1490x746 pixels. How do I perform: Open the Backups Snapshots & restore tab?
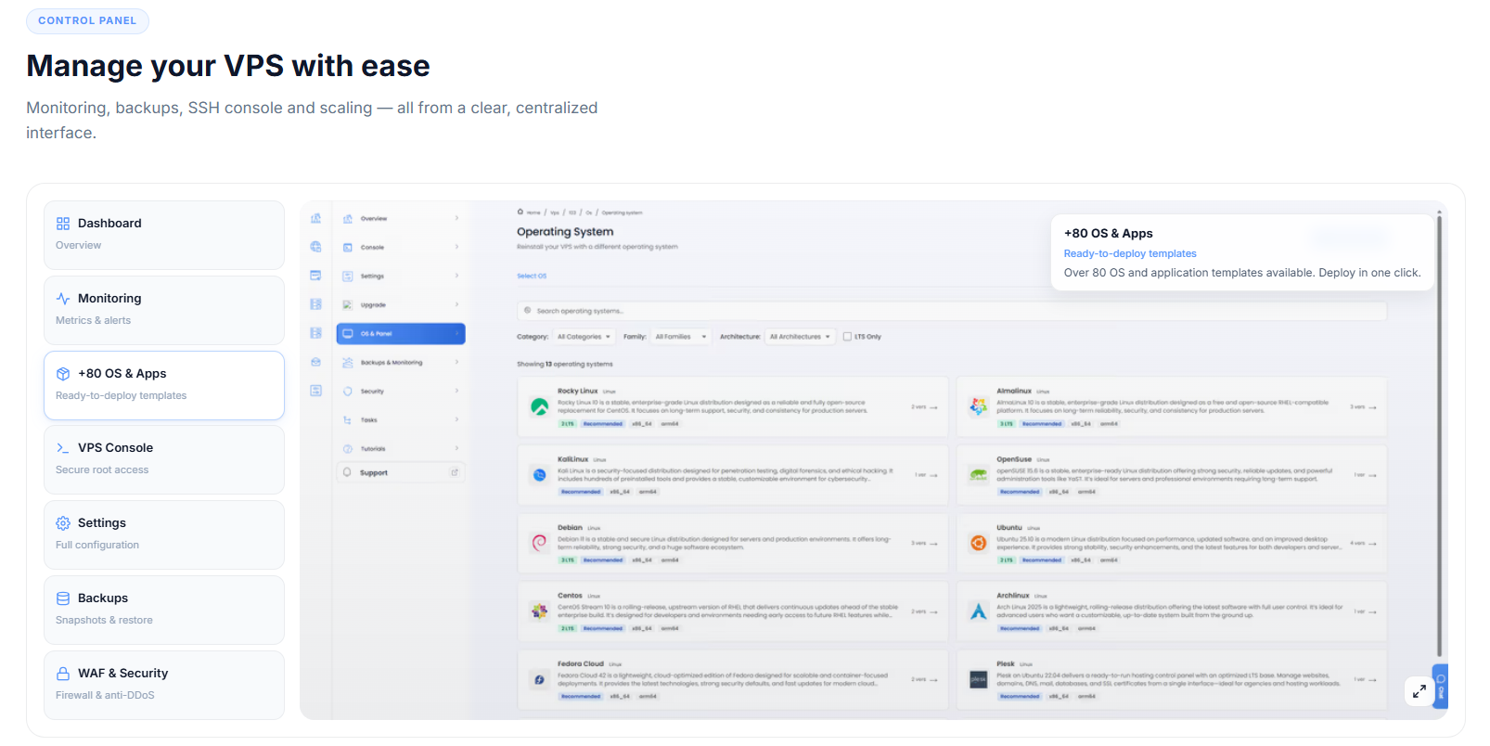pyautogui.click(x=164, y=610)
